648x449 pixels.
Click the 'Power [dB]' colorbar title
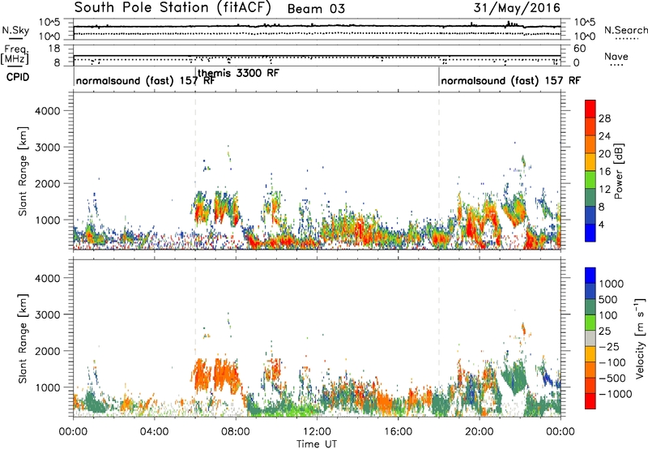(618, 171)
